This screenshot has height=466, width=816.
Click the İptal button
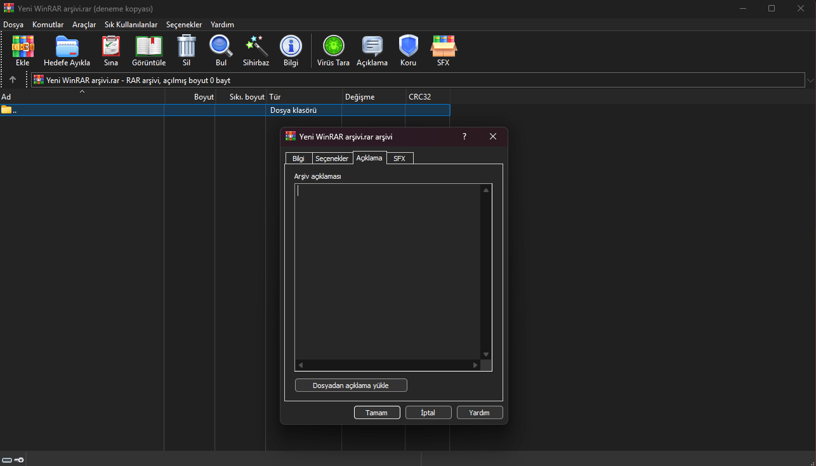428,413
